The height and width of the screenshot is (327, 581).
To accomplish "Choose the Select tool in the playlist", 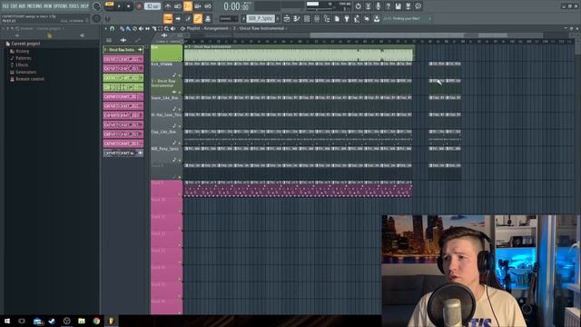I will [x=160, y=28].
